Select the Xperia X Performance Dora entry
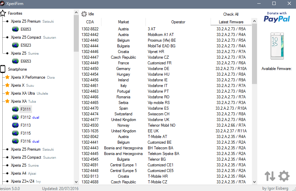Image resolution: width=296 pixels, height=191 pixels. click(33, 77)
